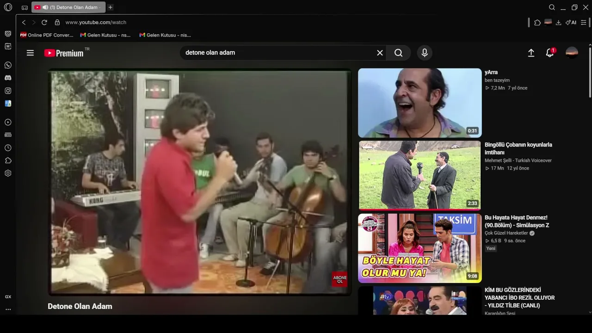Open Bingöllü Çobanın koyunlarla imtihanı title
The image size is (592, 333).
coord(518,148)
